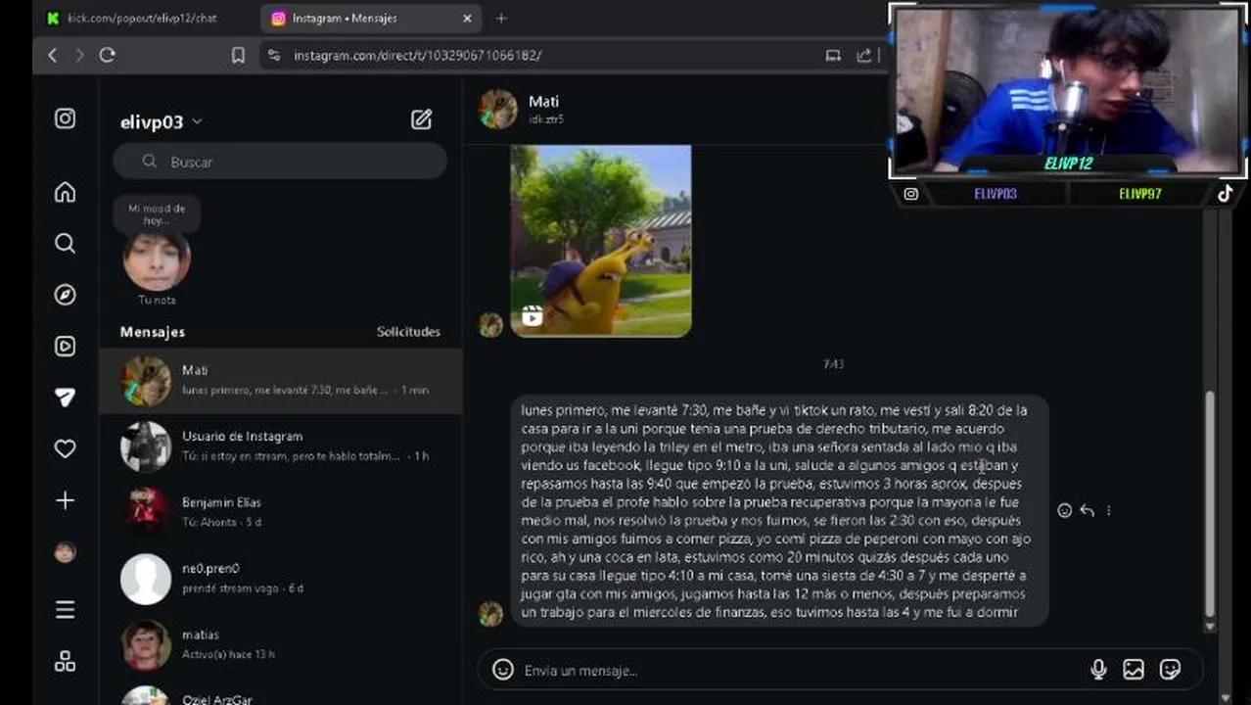Click the browser address bar URL
This screenshot has height=705, width=1251.
pyautogui.click(x=417, y=55)
